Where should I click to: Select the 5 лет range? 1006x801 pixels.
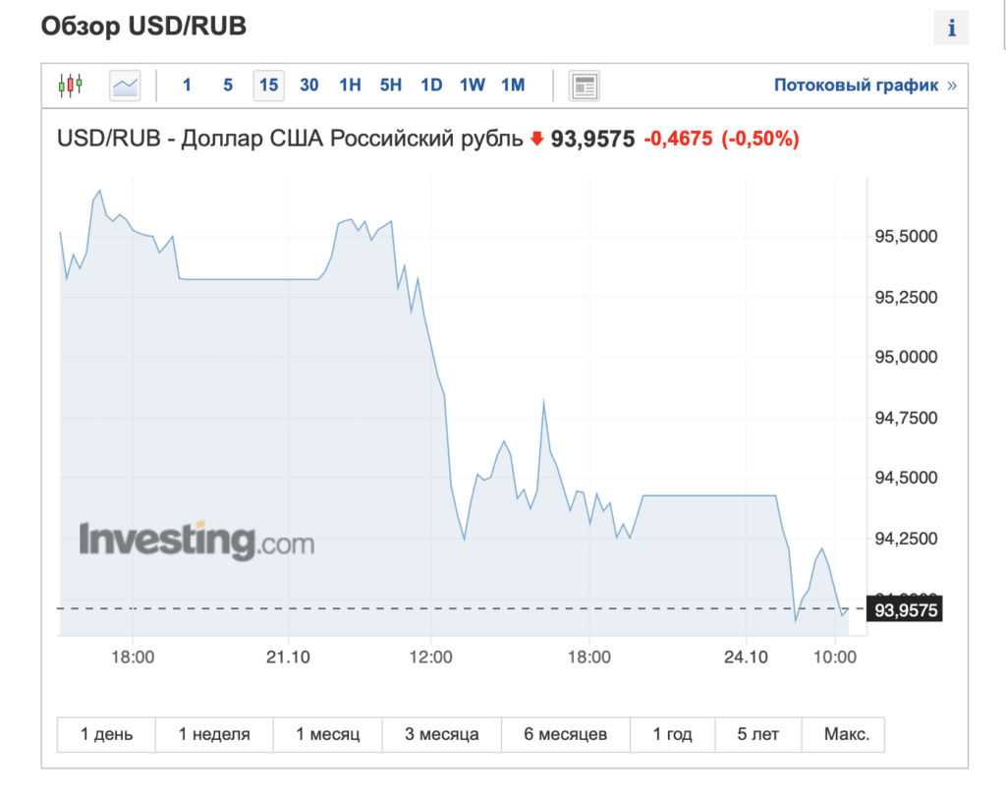coord(759,734)
